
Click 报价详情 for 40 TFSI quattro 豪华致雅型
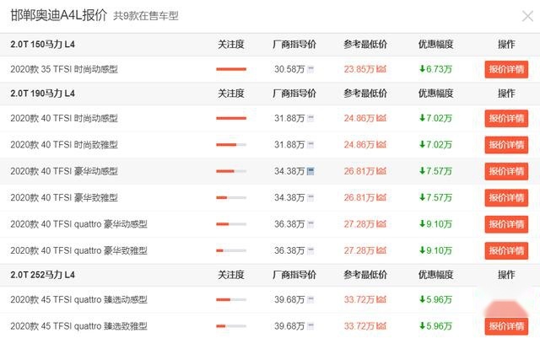[x=506, y=251]
